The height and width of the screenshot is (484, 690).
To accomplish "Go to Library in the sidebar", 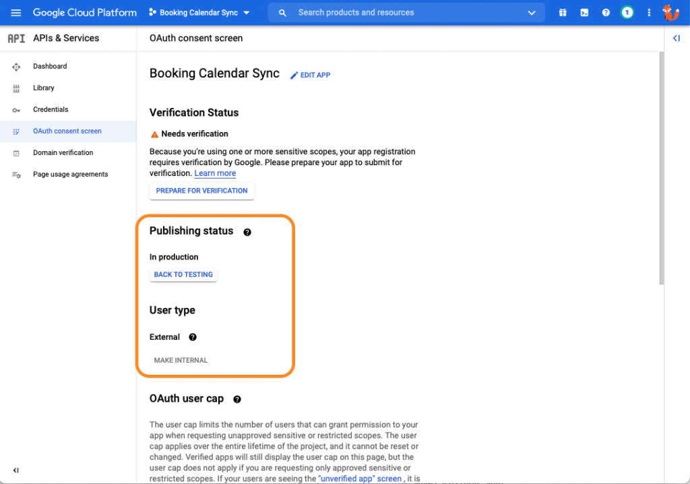I will (x=44, y=88).
